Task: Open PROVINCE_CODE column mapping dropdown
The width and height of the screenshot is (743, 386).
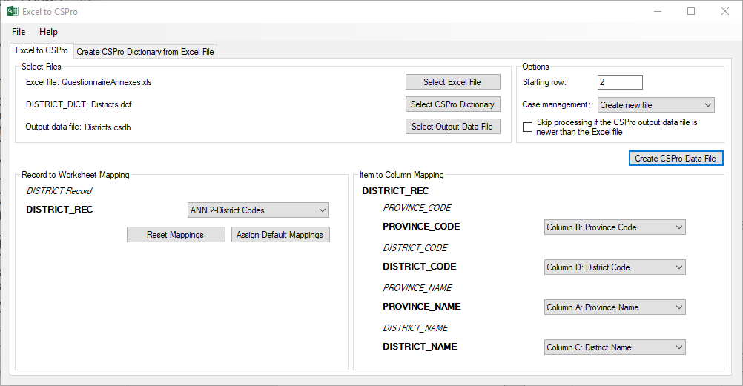Action: 615,227
